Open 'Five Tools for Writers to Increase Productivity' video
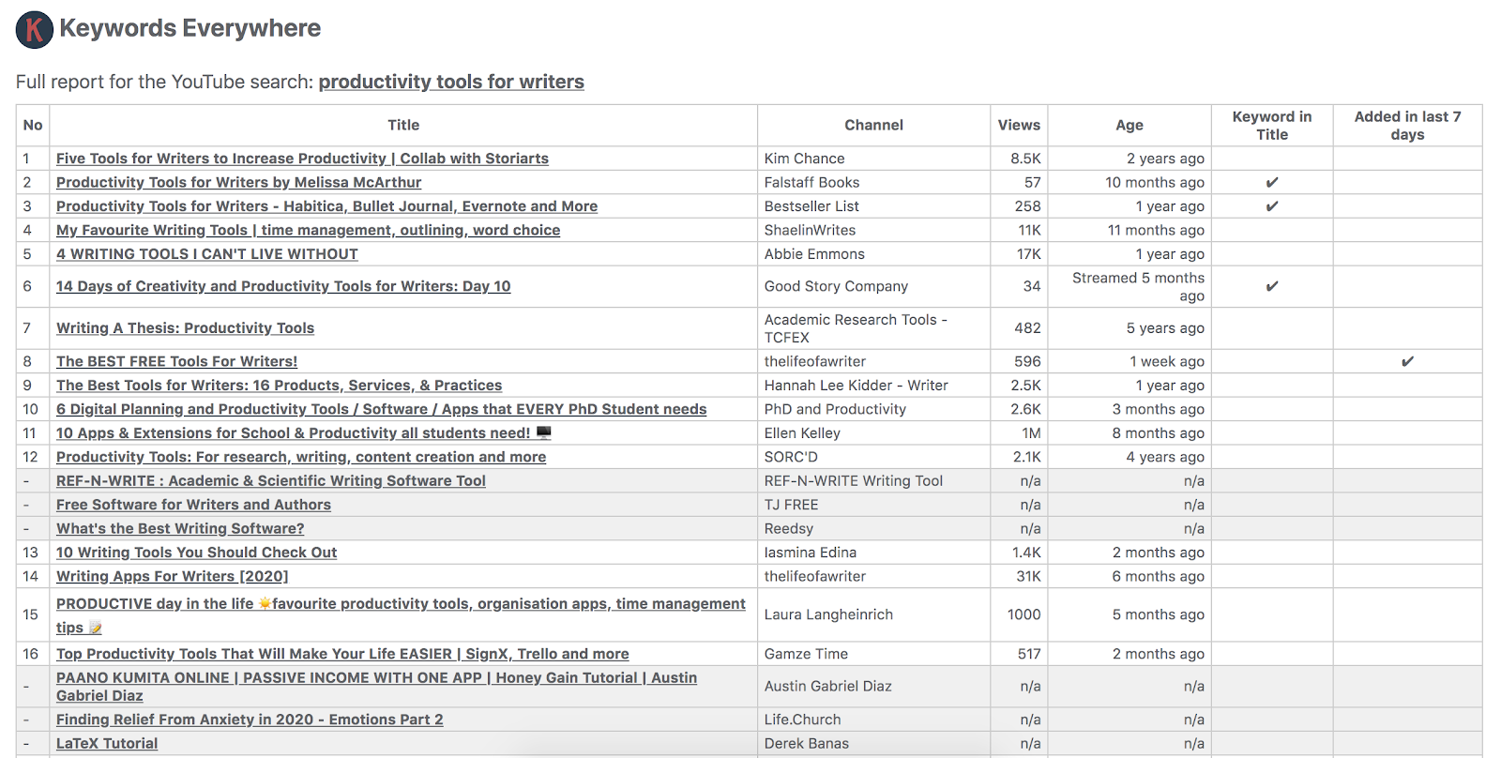Viewport: 1501px width, 758px height. click(x=302, y=159)
